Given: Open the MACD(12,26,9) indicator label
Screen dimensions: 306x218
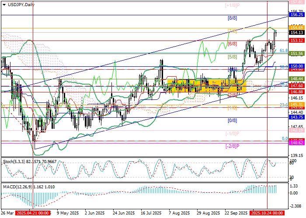Looking at the screenshot, I should (30, 187).
